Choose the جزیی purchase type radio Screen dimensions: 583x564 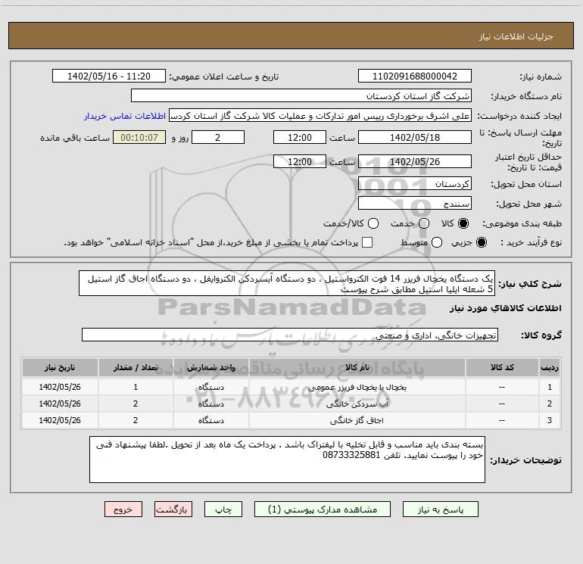pos(481,242)
